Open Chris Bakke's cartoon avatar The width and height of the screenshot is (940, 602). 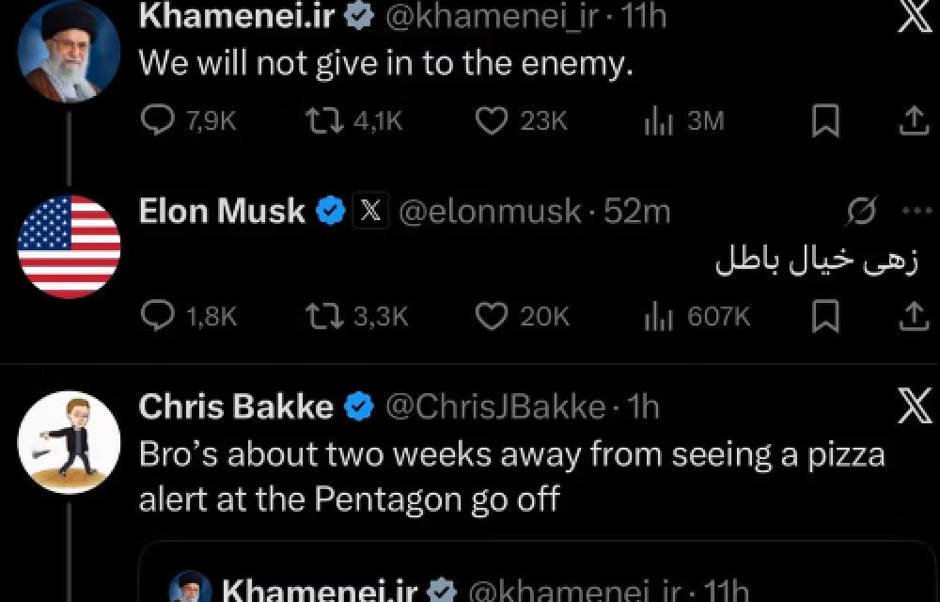point(69,442)
